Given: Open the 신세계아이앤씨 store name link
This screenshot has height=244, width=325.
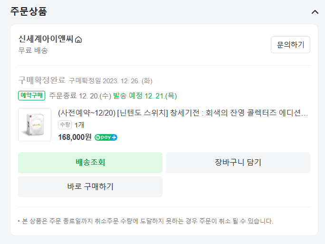Looking at the screenshot, I should [x=46, y=39].
